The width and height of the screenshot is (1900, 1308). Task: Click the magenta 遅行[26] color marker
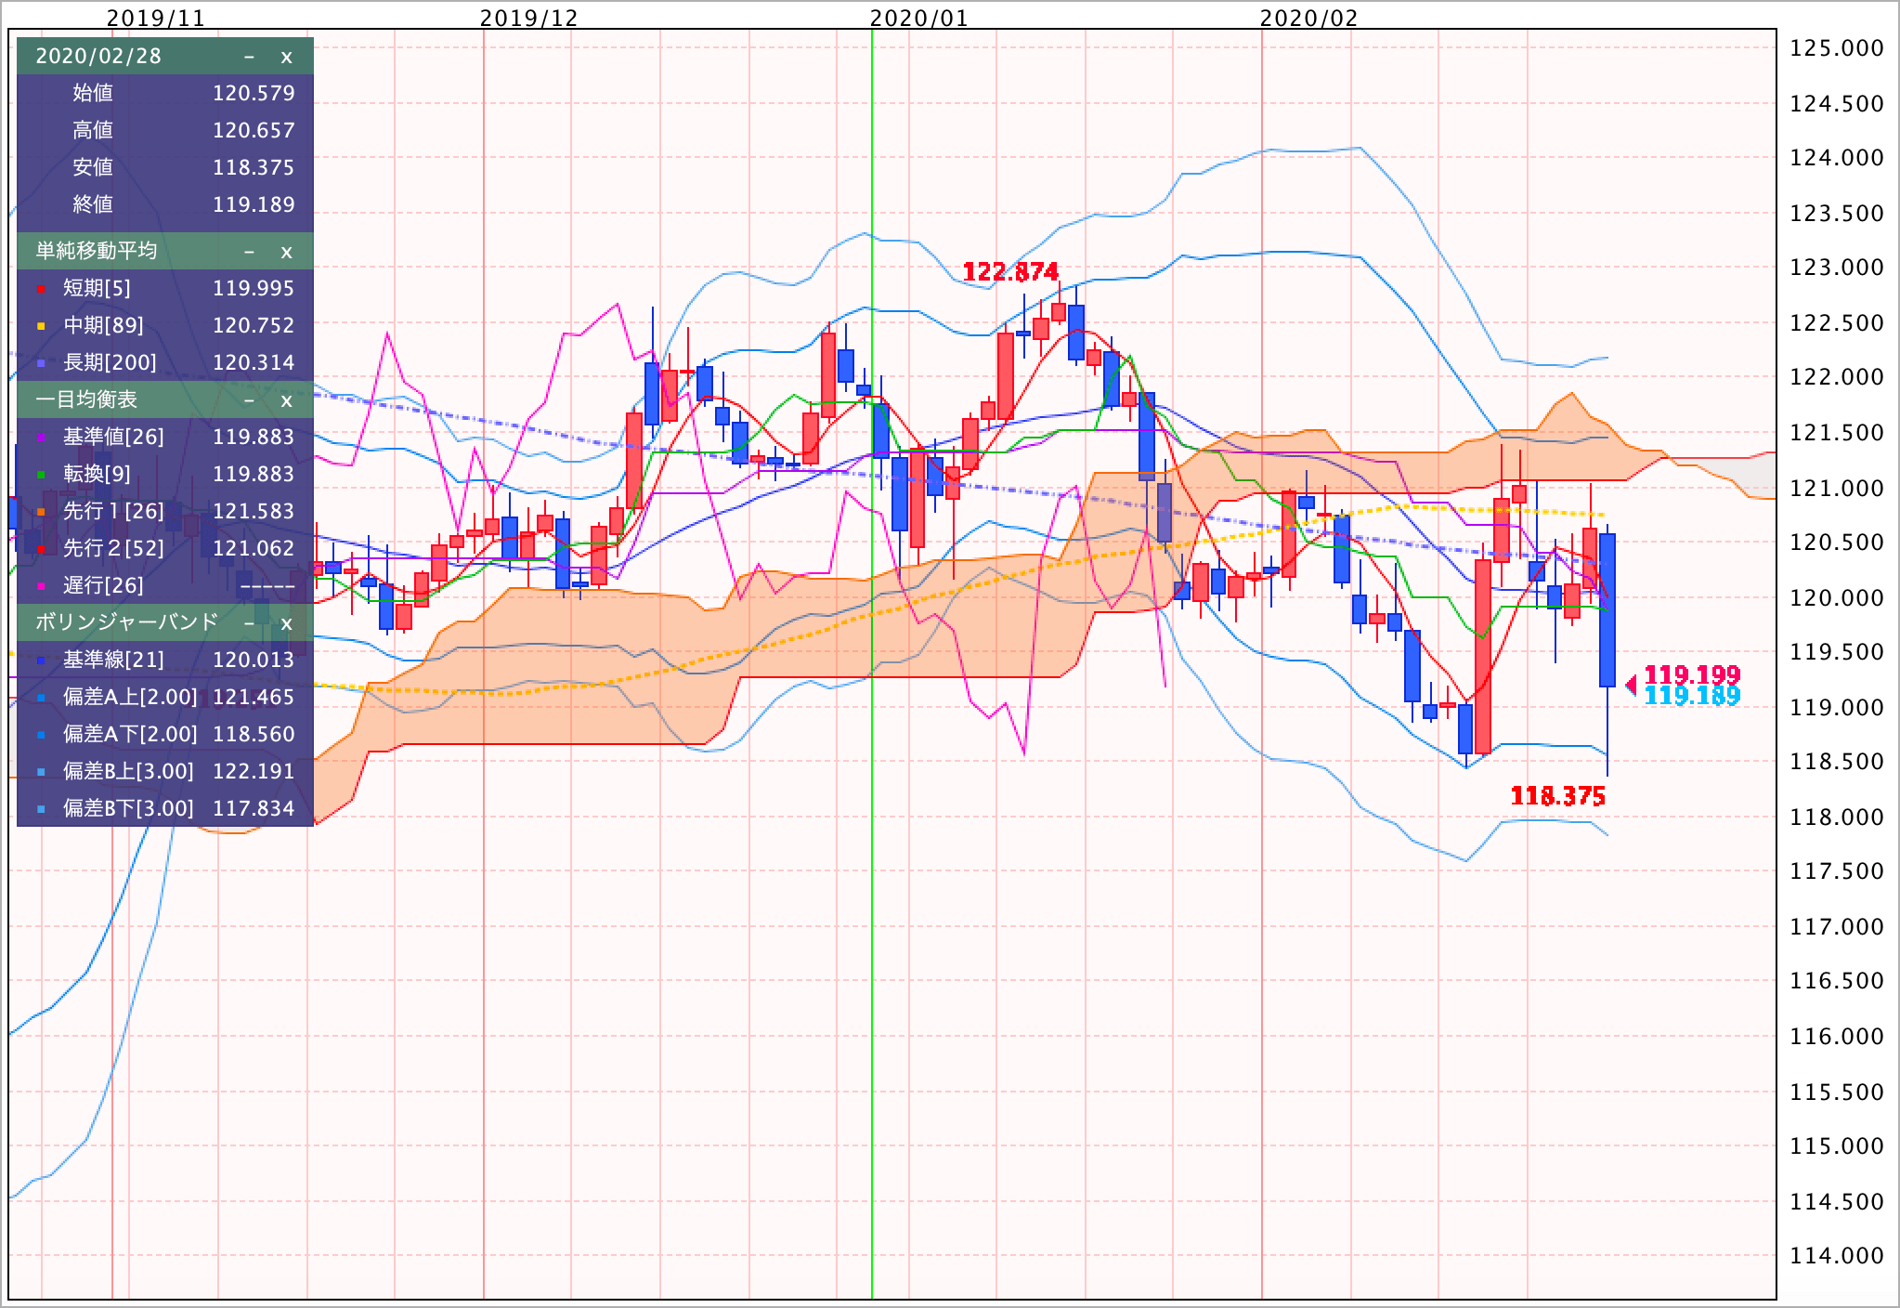pyautogui.click(x=41, y=587)
